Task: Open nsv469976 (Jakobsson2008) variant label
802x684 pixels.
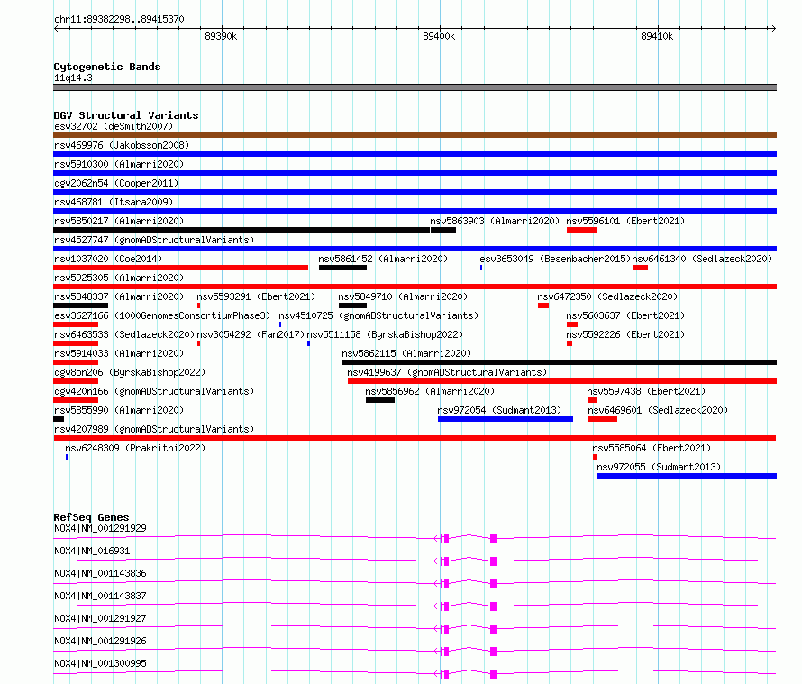Action: [122, 145]
